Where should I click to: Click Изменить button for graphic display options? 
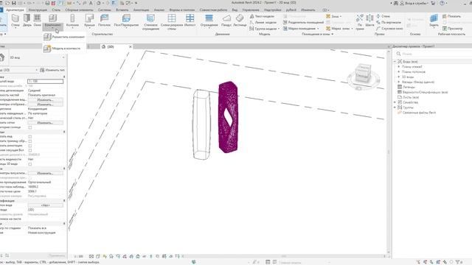tap(45, 105)
